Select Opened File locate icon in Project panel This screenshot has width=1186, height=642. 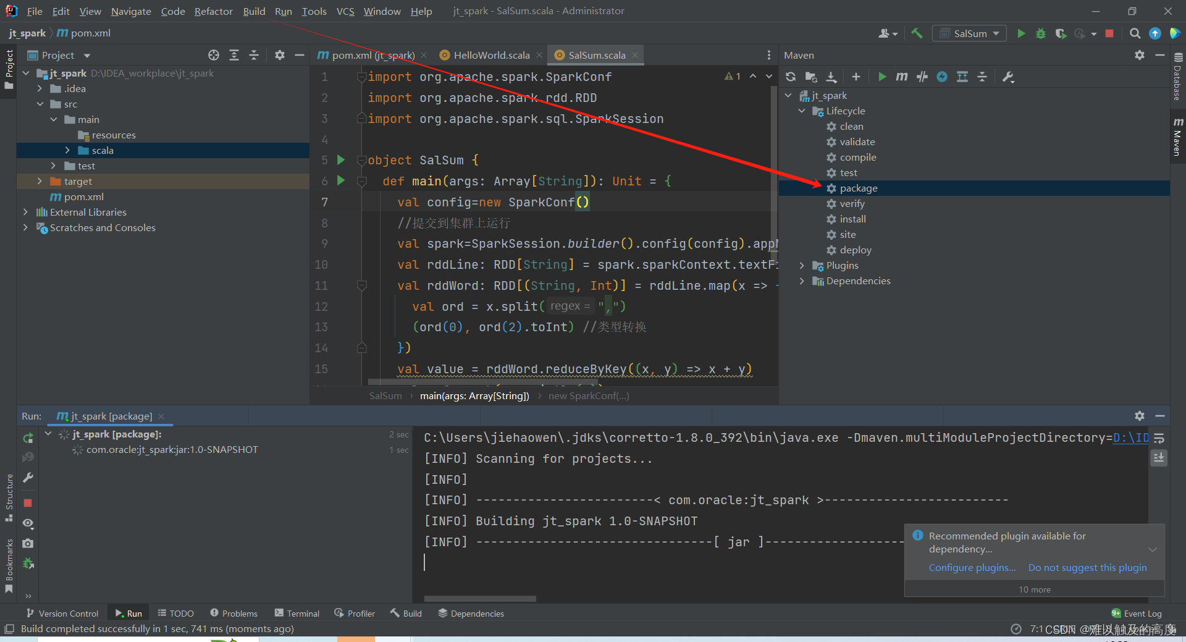(214, 55)
